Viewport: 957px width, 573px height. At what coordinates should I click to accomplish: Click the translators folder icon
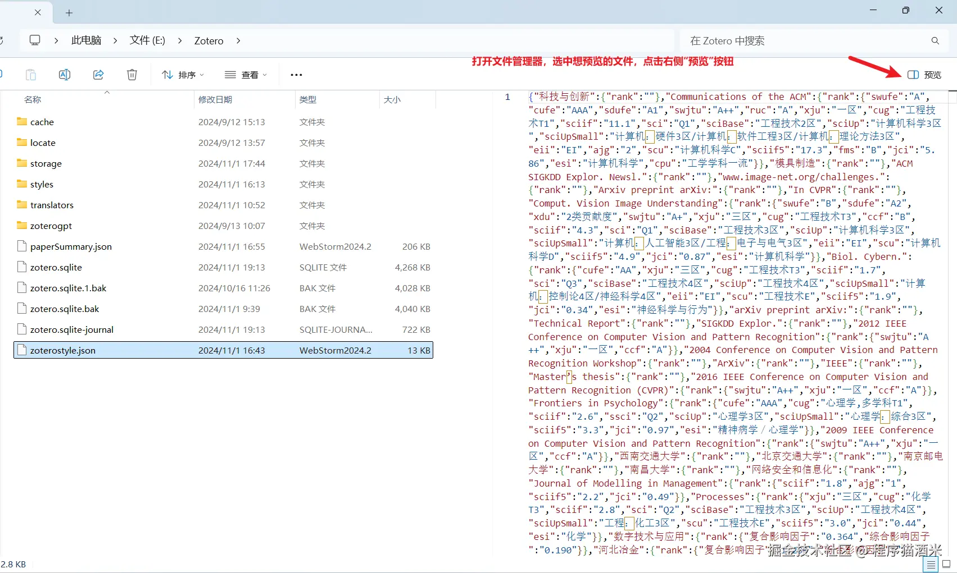(x=22, y=204)
